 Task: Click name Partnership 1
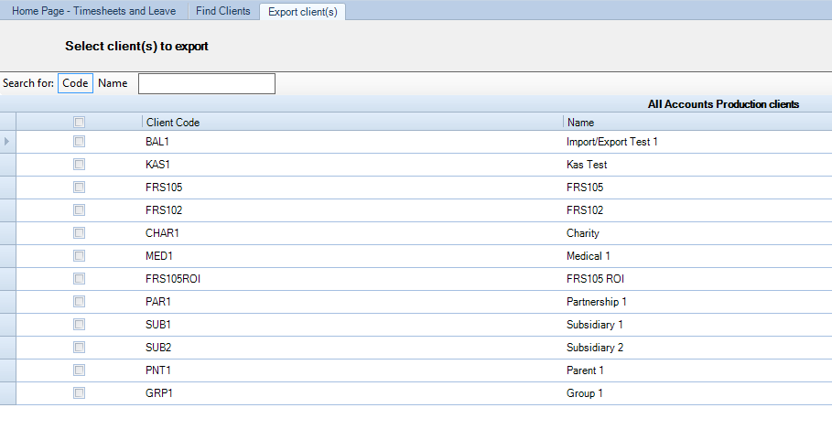[x=597, y=302]
